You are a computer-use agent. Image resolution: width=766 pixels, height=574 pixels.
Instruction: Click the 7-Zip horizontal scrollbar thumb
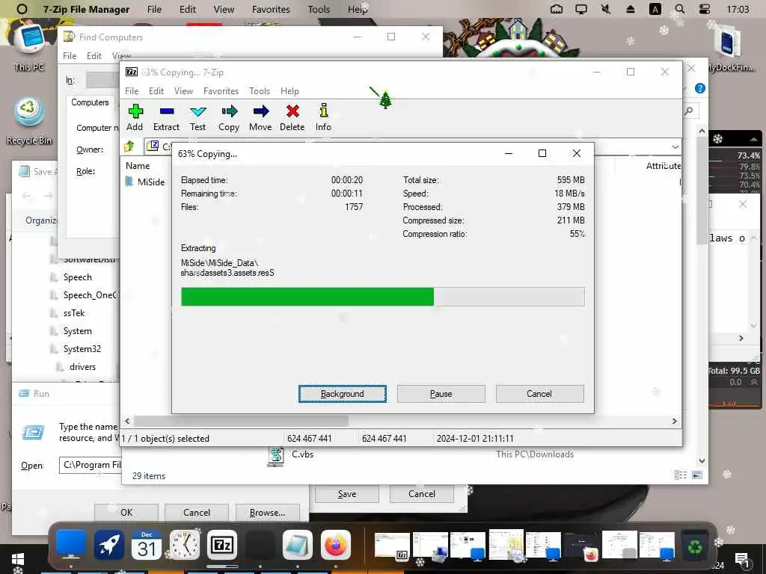[241, 421]
